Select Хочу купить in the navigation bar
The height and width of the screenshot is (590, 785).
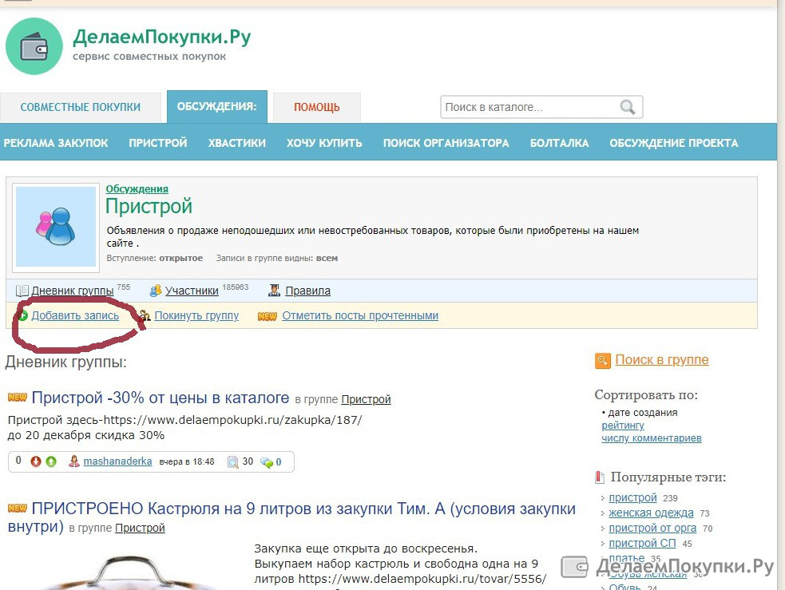pos(324,143)
